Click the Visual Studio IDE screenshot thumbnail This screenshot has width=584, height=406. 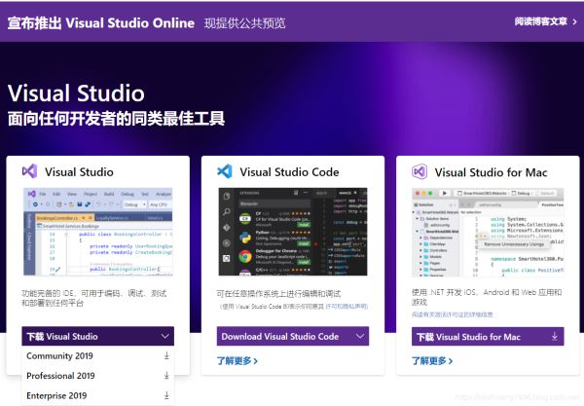pos(98,232)
